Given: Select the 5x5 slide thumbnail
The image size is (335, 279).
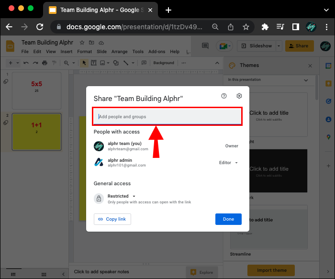Looking at the screenshot, I should click(x=37, y=90).
